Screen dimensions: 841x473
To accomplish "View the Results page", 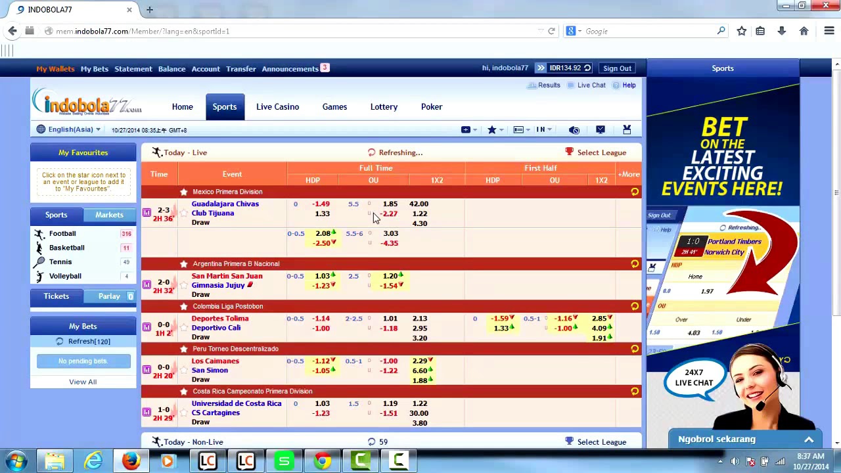I will click(544, 85).
